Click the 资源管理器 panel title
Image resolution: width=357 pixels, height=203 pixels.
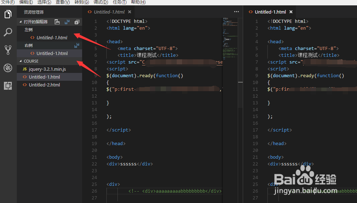(x=34, y=12)
